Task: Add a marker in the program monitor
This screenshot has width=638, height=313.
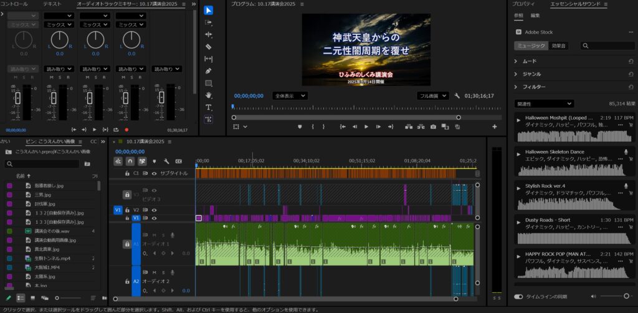Action: pos(299,127)
